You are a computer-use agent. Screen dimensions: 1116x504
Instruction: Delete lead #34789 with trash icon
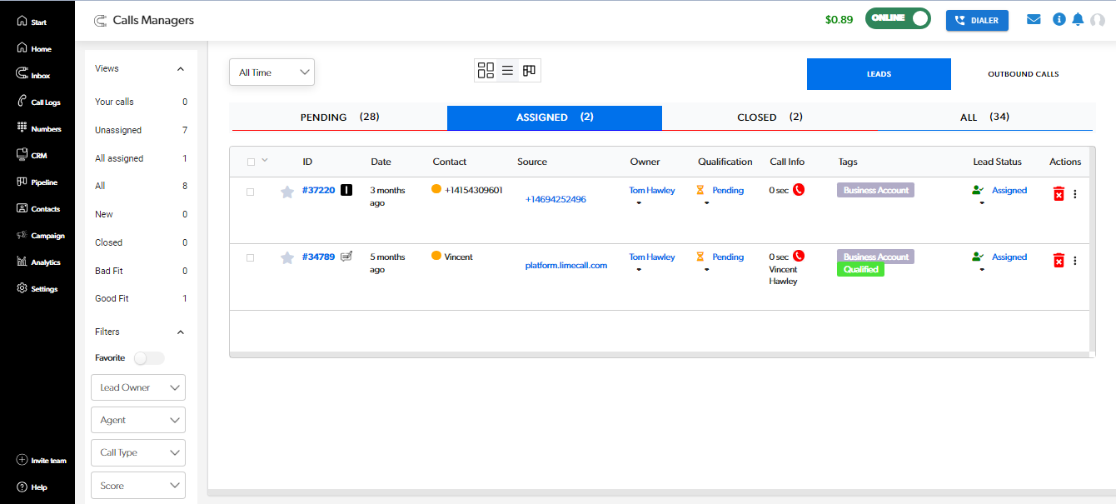tap(1059, 260)
